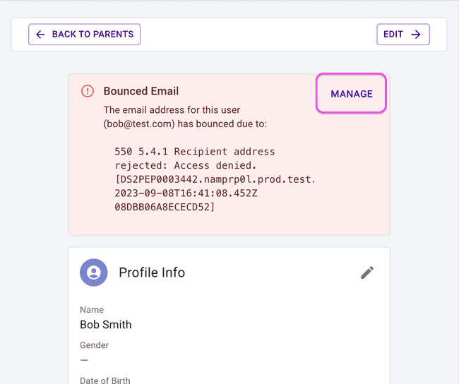
Task: Click the right arrow icon in Edit button
Action: click(416, 34)
